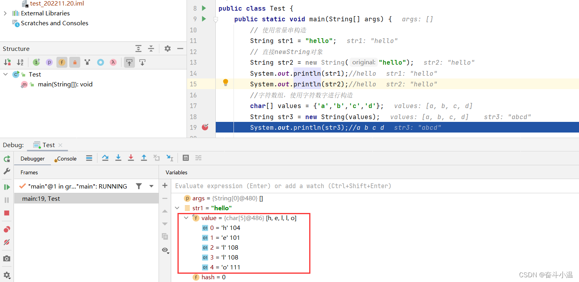The width and height of the screenshot is (579, 282).
Task: Open View Breakpoints dialog
Action: [x=7, y=229]
